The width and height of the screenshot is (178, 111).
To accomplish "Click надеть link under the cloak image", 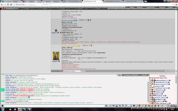I will coord(55,61).
